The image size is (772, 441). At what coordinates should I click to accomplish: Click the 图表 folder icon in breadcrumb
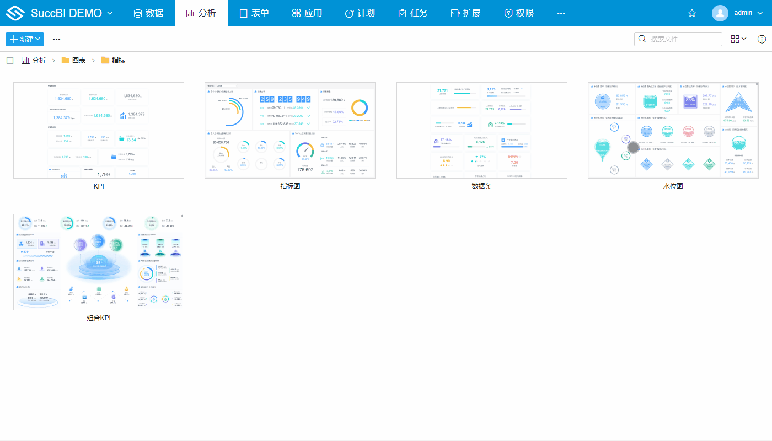pos(66,61)
